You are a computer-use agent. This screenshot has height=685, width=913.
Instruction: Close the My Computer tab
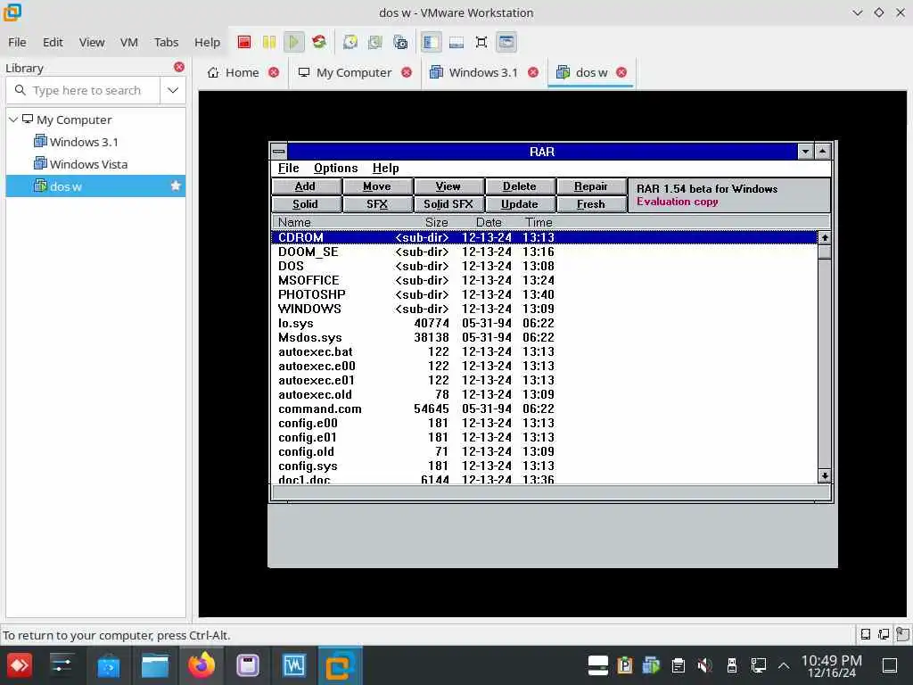(407, 72)
